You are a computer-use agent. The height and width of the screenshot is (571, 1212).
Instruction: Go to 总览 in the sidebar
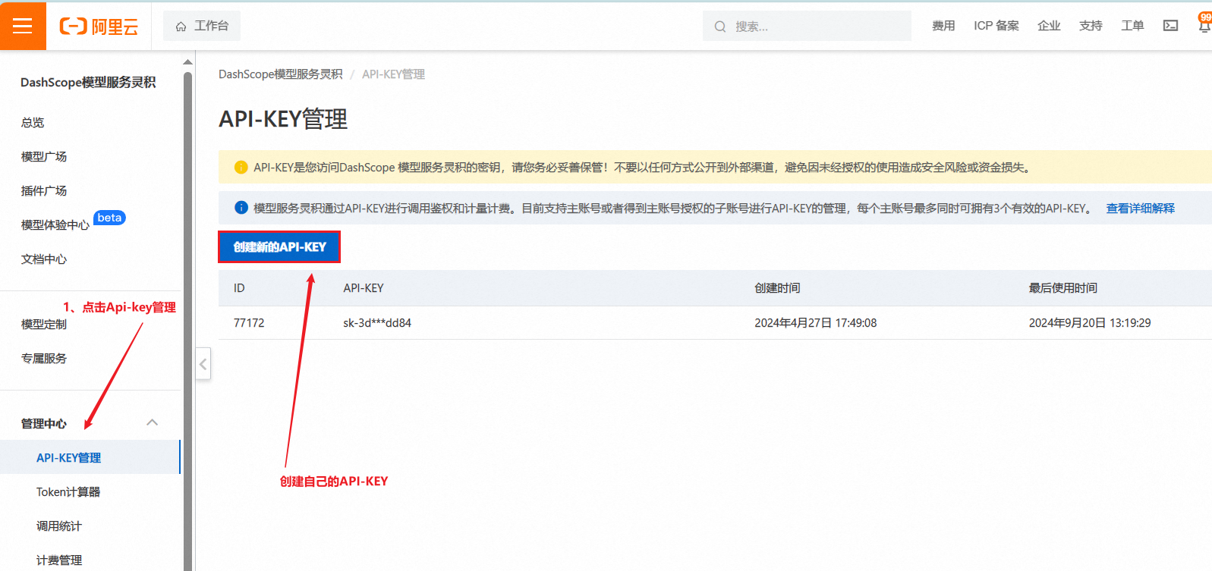coord(33,123)
